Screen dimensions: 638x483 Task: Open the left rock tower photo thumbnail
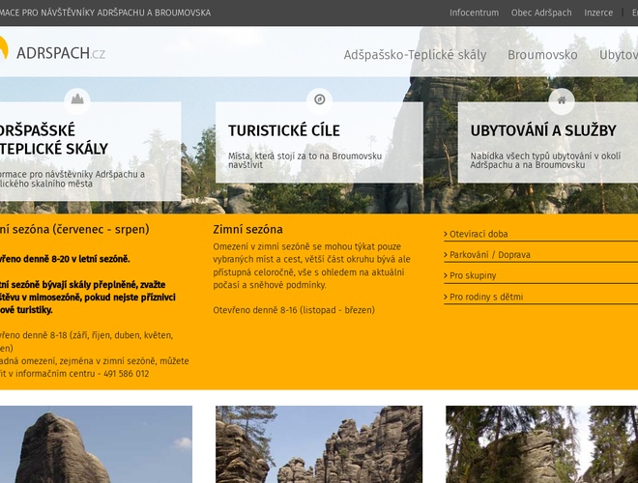(95, 444)
